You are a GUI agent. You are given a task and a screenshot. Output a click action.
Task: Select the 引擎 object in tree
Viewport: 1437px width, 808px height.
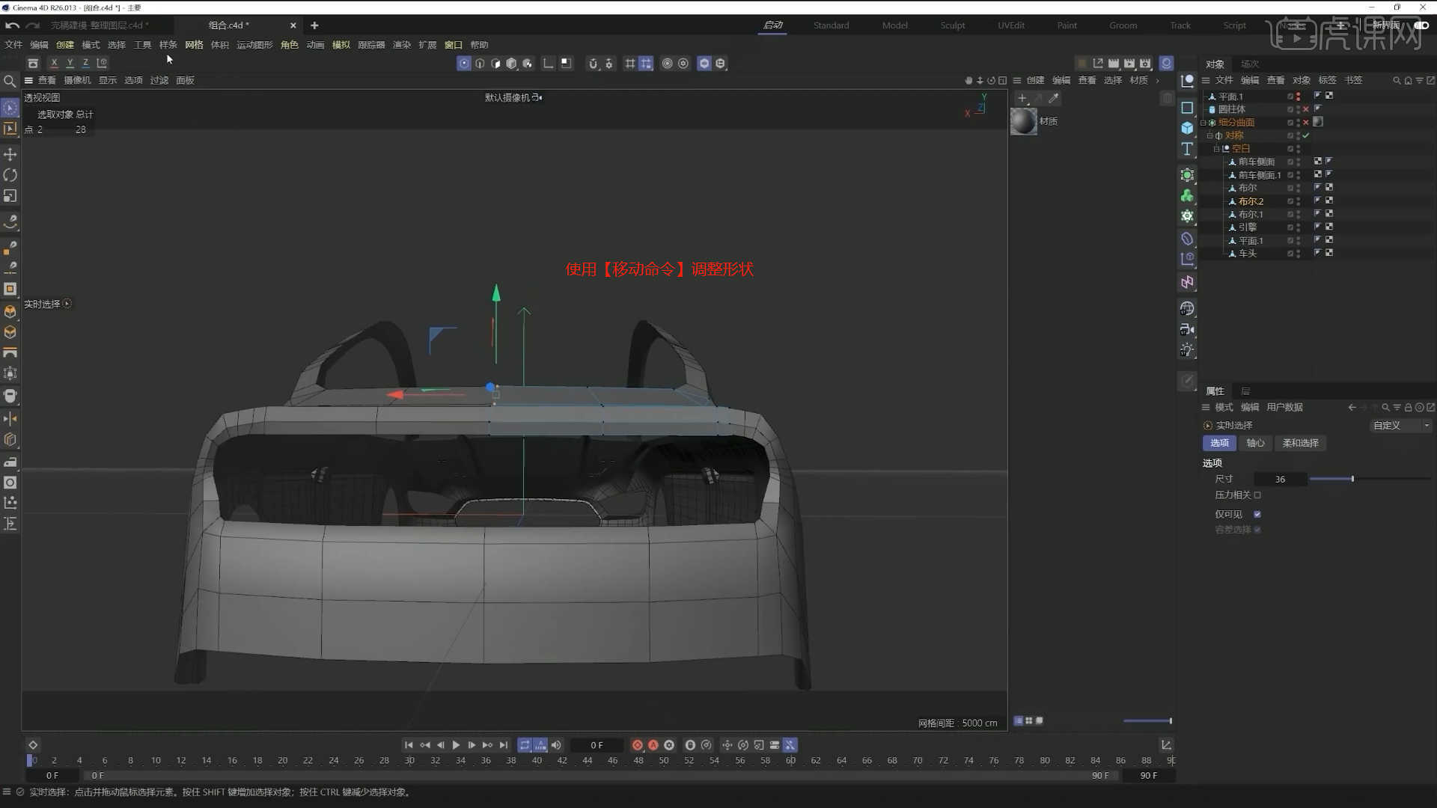point(1248,227)
